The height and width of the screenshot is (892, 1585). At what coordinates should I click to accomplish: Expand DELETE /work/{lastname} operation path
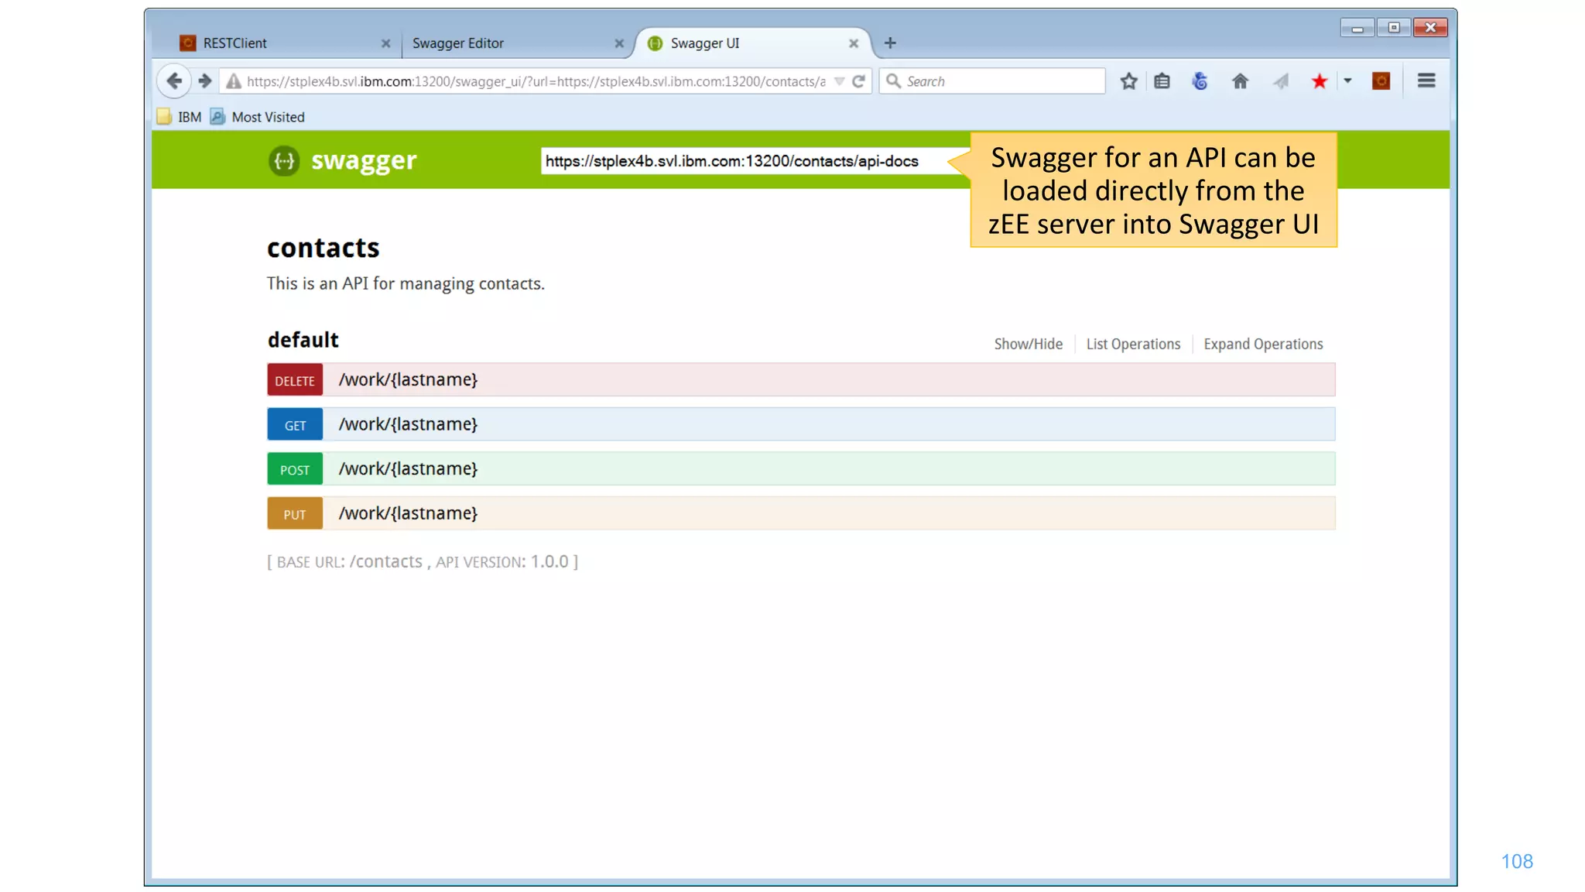pos(408,379)
